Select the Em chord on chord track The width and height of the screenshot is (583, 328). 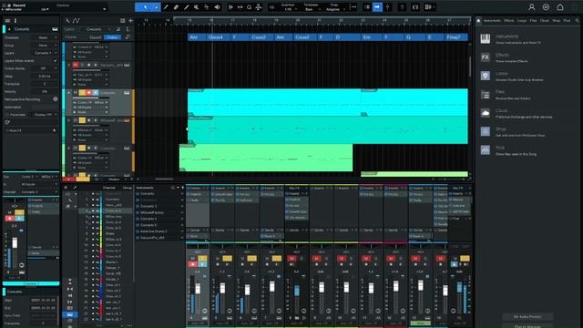[372, 37]
